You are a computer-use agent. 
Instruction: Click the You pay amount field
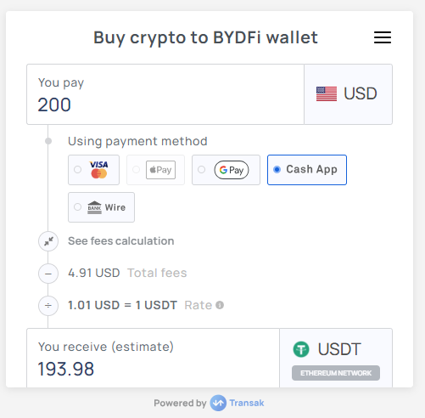click(165, 94)
